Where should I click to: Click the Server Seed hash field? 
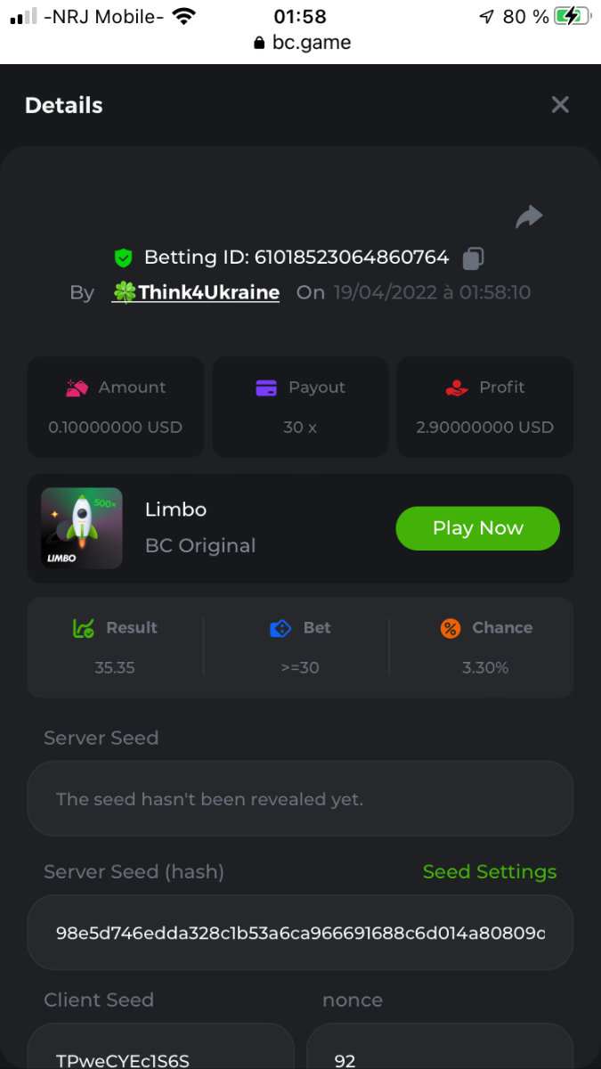300,933
